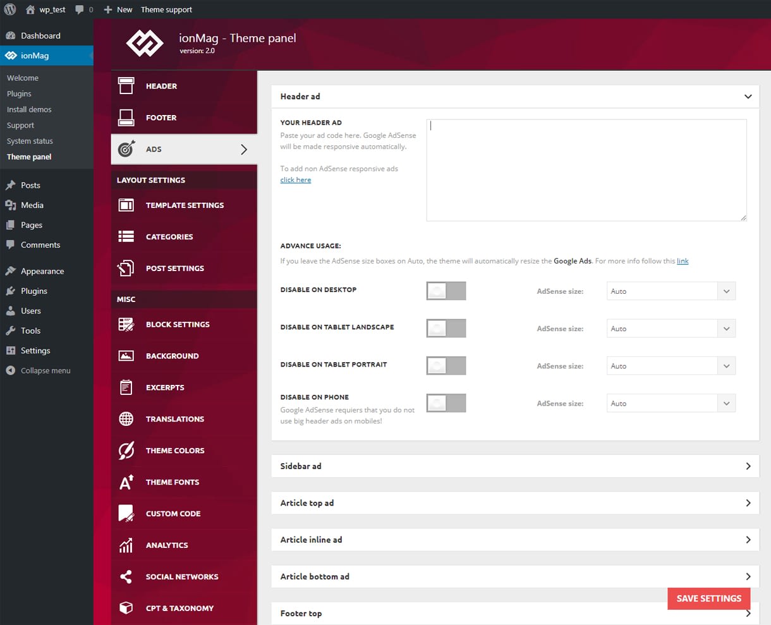Open Support submenu link
This screenshot has height=625, width=771.
[20, 125]
